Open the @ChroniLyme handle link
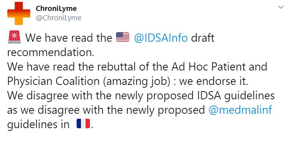Image resolution: width=292 pixels, height=141 pixels. [59, 18]
